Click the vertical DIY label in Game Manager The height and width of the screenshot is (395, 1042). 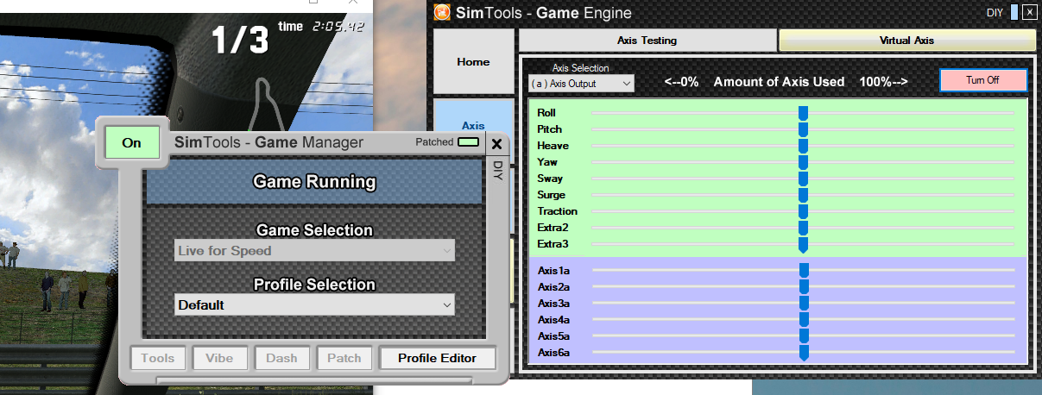pyautogui.click(x=497, y=170)
